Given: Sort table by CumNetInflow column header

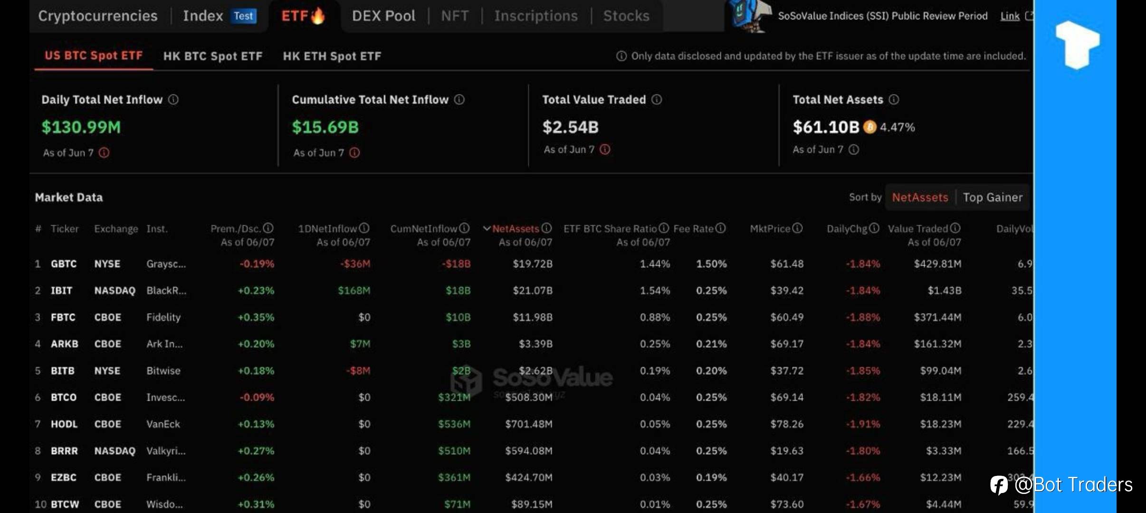Looking at the screenshot, I should pos(423,228).
